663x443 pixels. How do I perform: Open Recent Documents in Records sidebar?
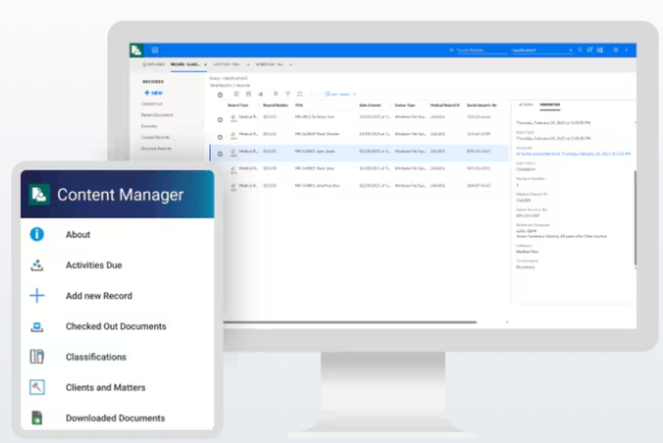(x=157, y=115)
